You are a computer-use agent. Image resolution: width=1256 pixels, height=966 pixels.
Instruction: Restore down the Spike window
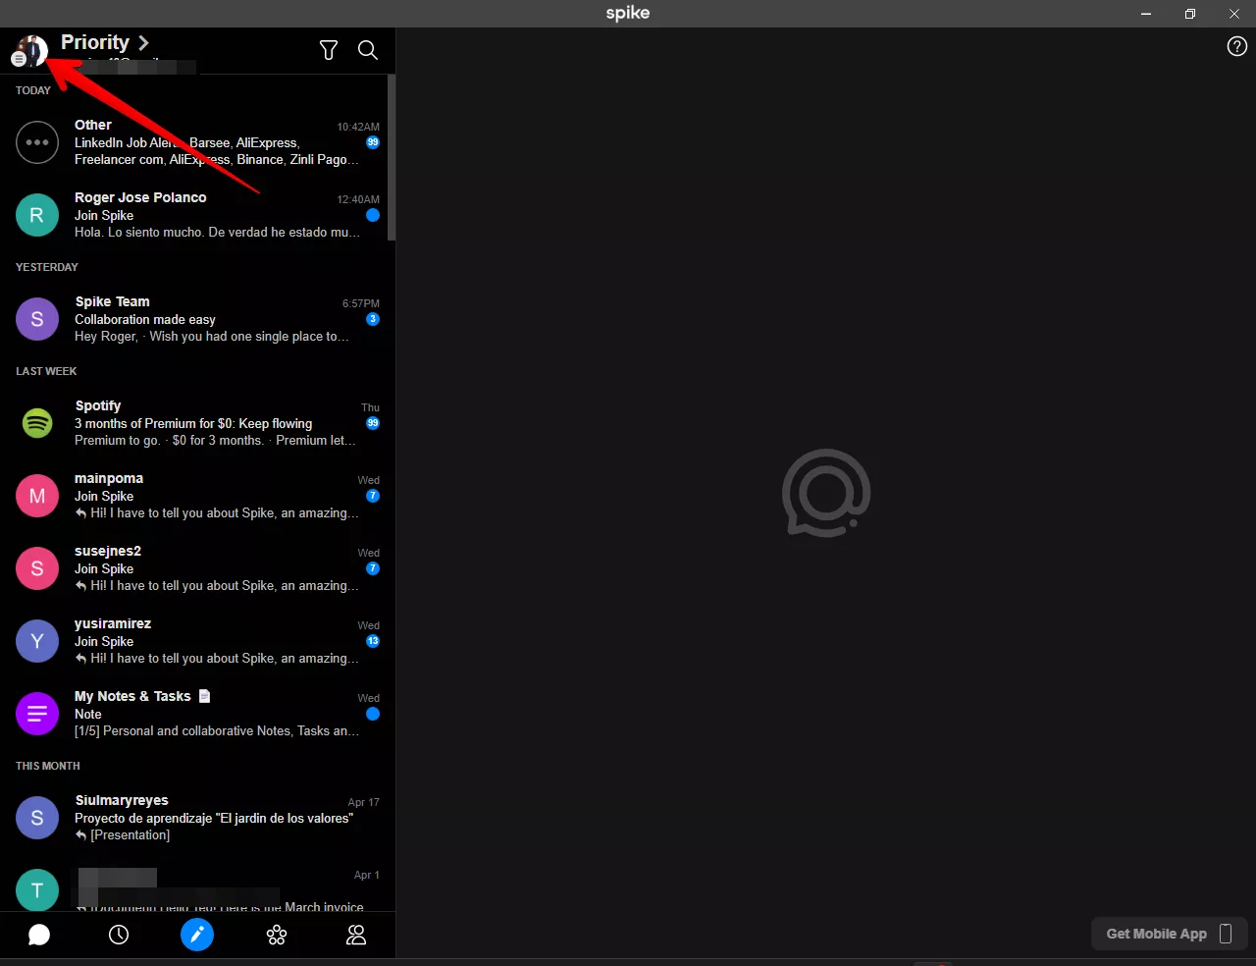1189,14
